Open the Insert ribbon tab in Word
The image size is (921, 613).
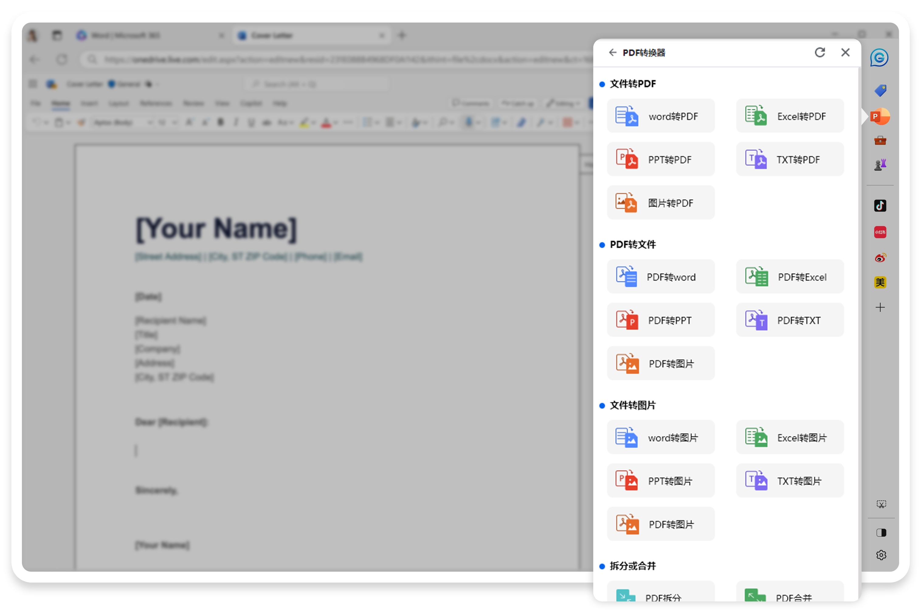tap(89, 103)
